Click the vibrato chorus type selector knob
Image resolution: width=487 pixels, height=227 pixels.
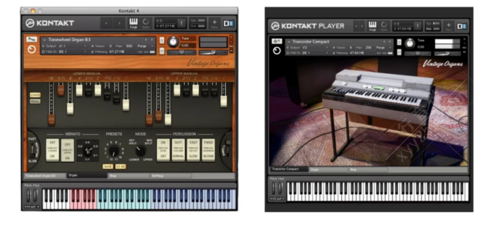pyautogui.click(x=88, y=151)
